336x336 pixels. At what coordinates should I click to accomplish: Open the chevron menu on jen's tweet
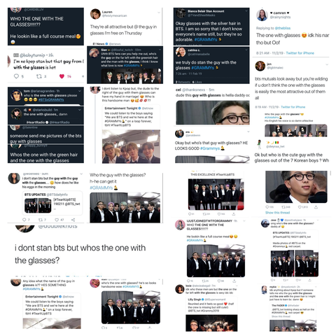327,64
